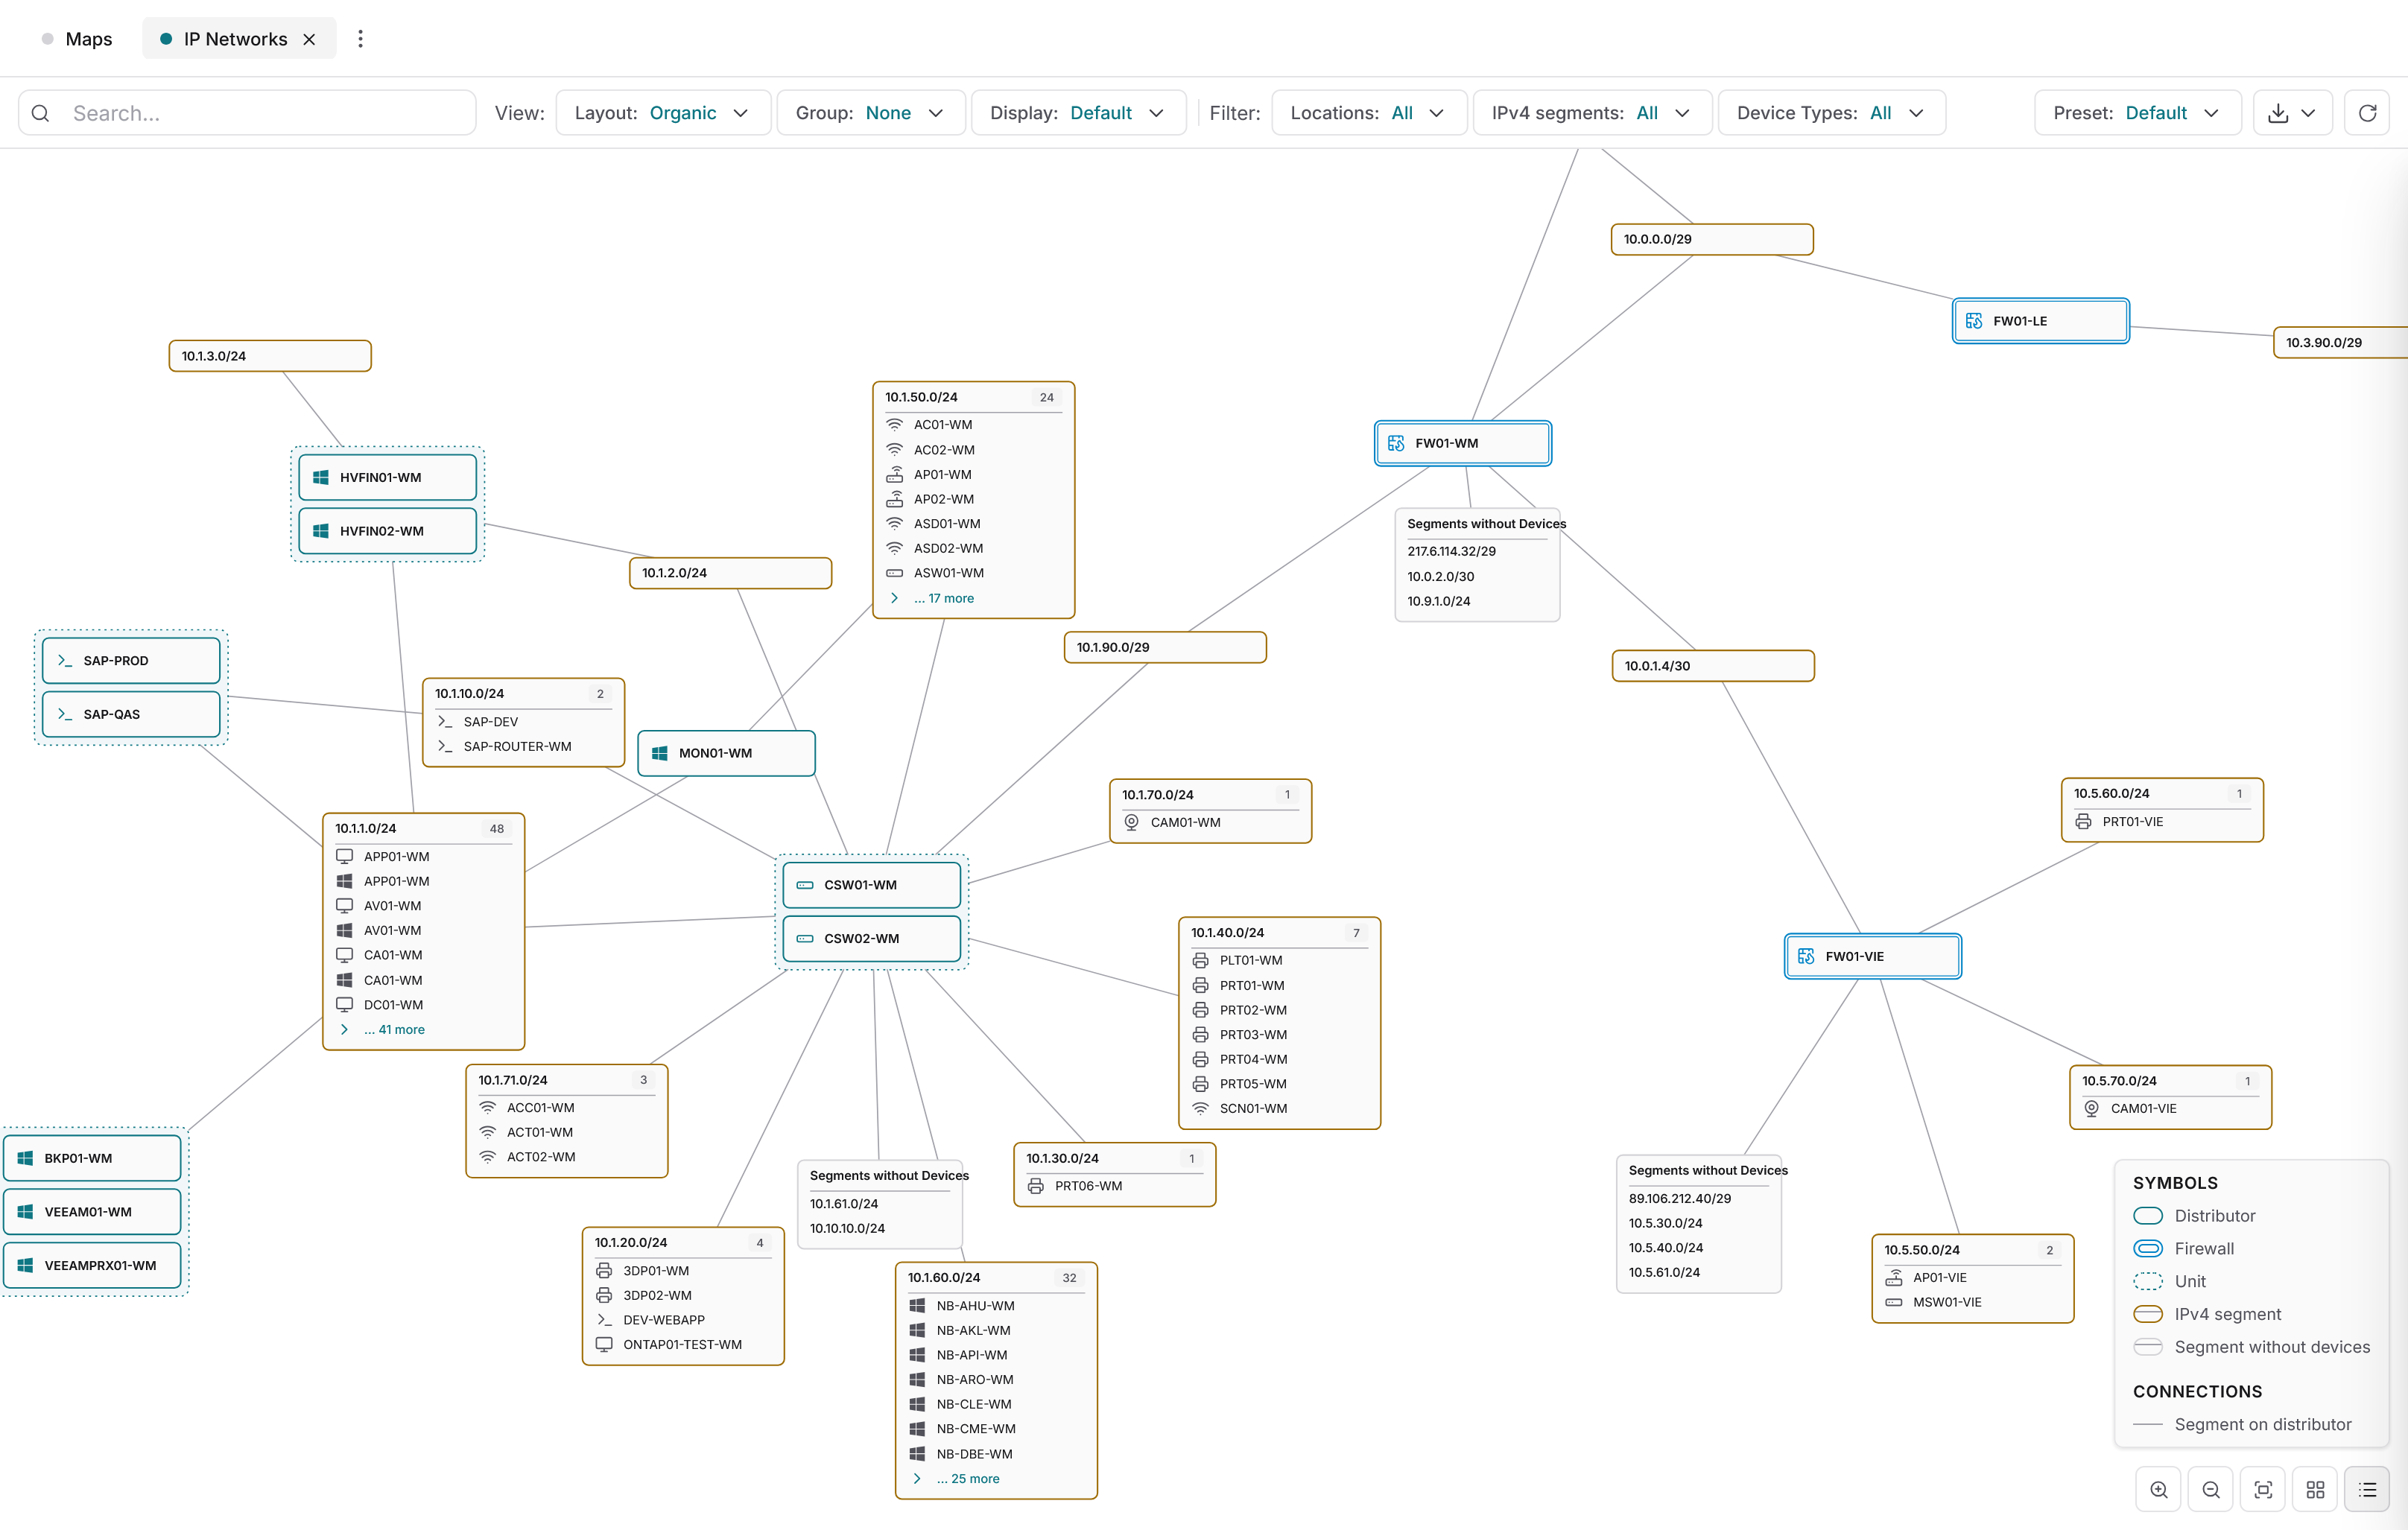Click the fit-to-screen icon
Screen dimensions: 2408x1530
click(2263, 1490)
